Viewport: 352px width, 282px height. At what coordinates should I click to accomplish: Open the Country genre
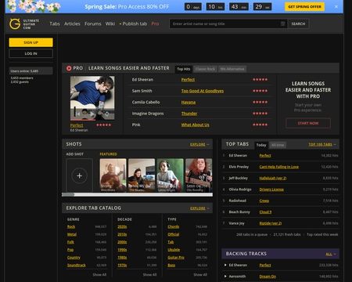tap(74, 258)
